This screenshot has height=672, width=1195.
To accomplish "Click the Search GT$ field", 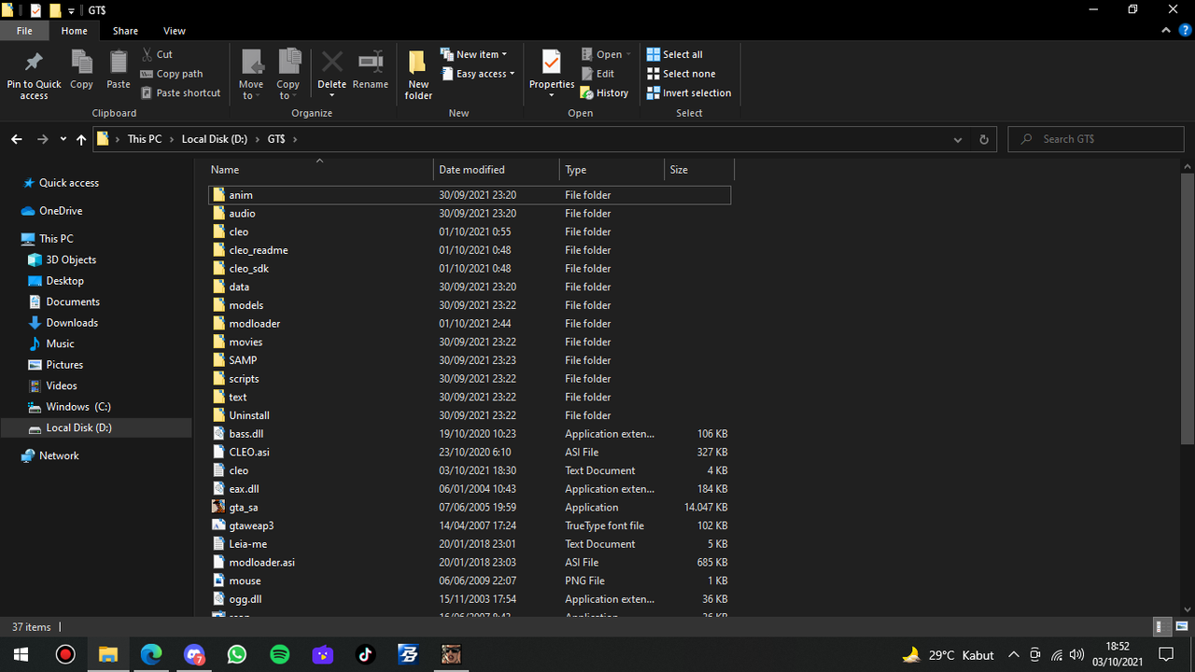I will [1096, 139].
